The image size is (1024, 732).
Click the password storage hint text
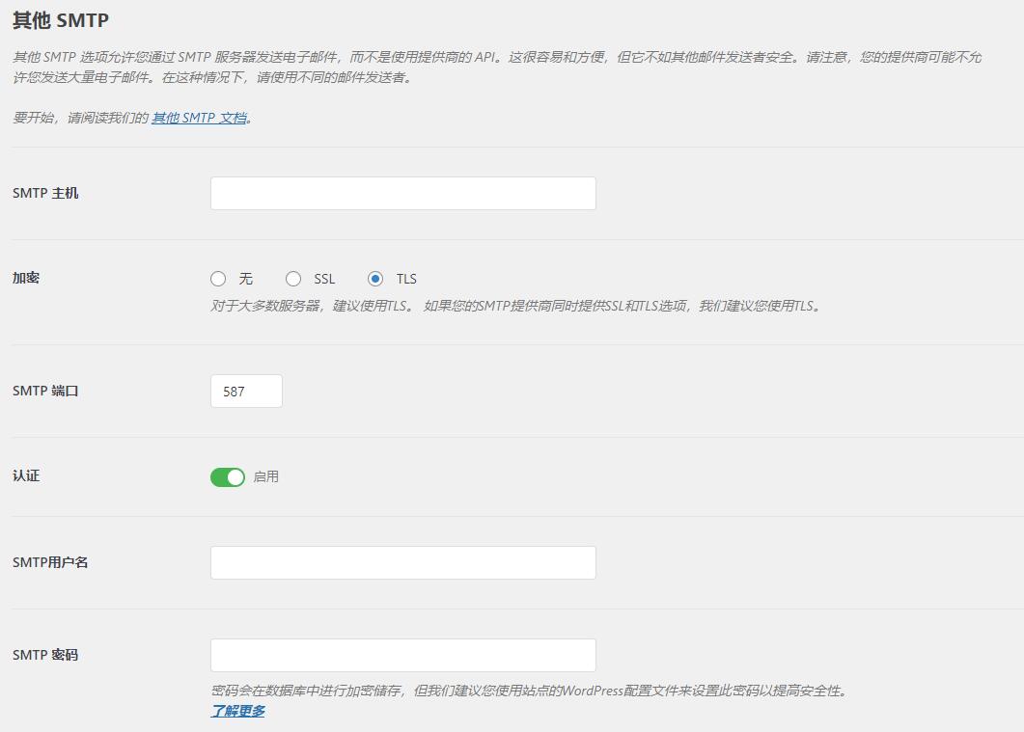pyautogui.click(x=530, y=691)
